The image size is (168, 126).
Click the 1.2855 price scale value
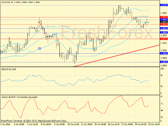164,58
